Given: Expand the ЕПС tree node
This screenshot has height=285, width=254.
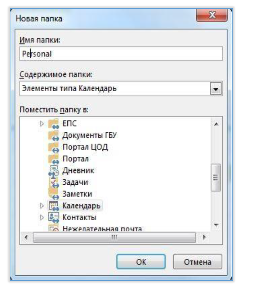Looking at the screenshot, I should click(x=41, y=124).
